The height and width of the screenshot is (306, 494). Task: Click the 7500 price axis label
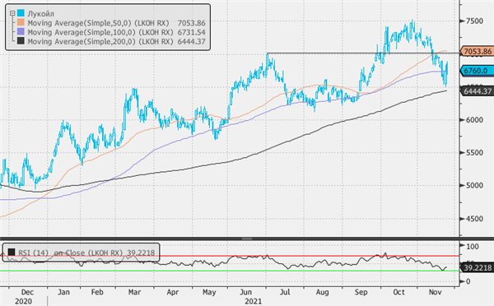(475, 21)
